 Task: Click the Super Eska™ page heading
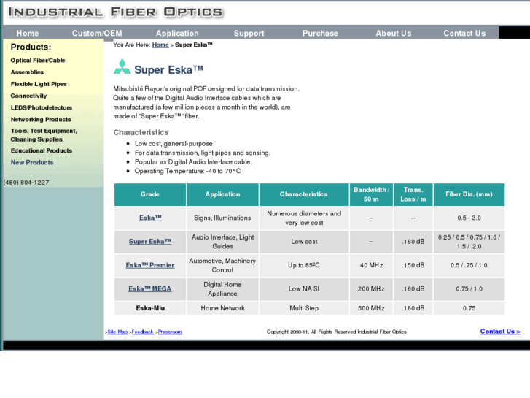click(x=168, y=70)
